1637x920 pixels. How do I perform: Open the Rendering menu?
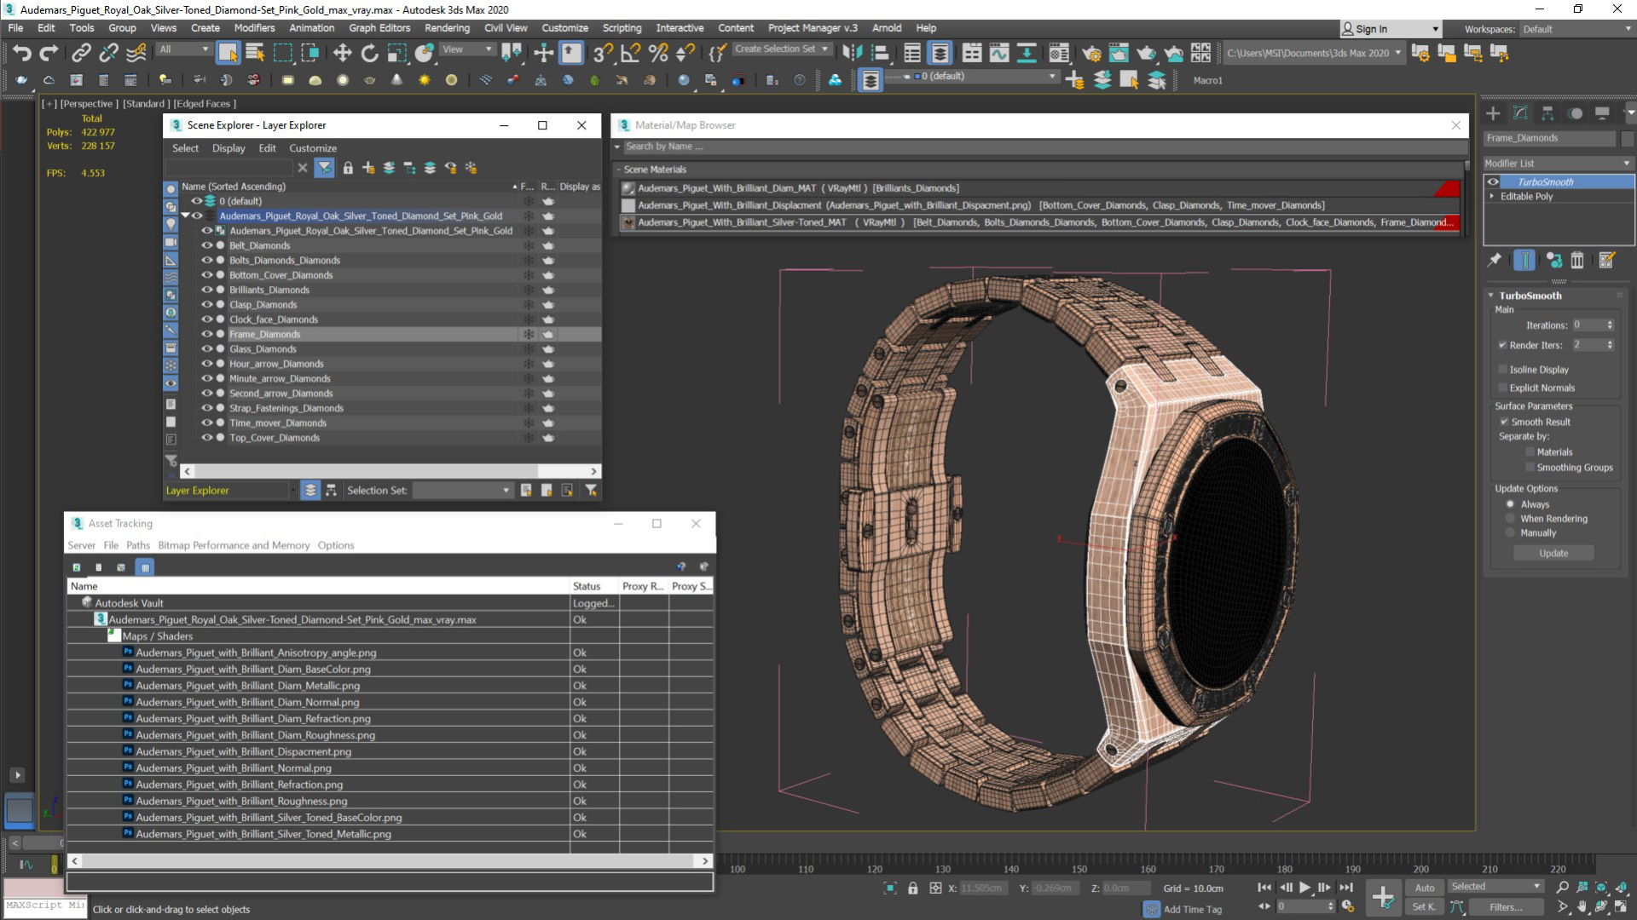pos(447,28)
